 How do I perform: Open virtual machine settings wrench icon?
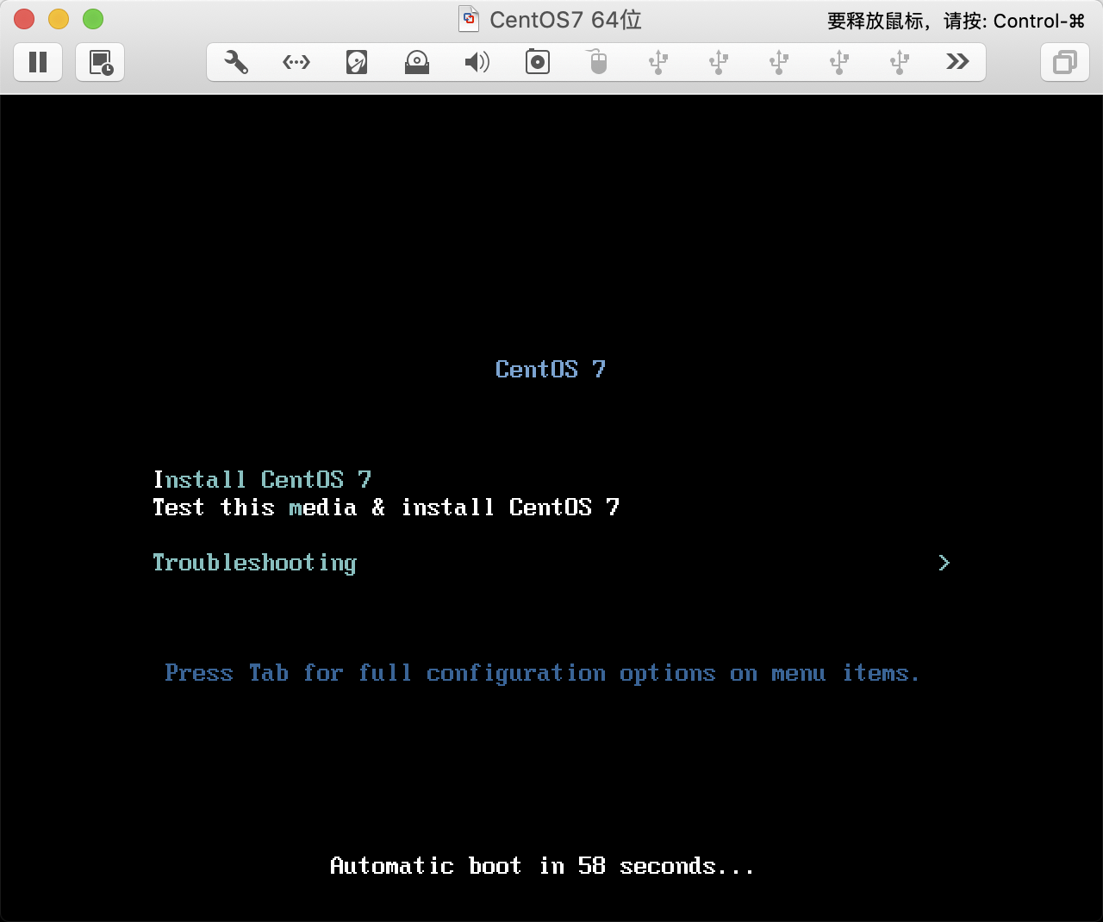point(236,62)
